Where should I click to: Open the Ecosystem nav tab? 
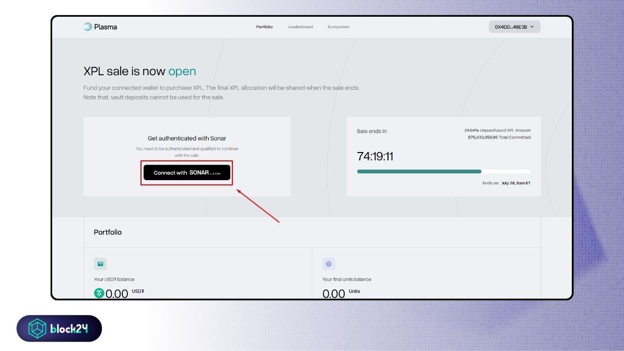click(x=338, y=27)
